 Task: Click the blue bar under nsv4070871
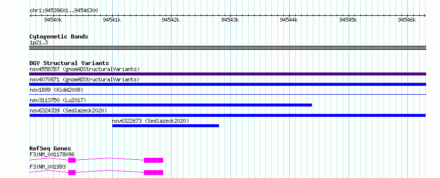tap(227, 84)
